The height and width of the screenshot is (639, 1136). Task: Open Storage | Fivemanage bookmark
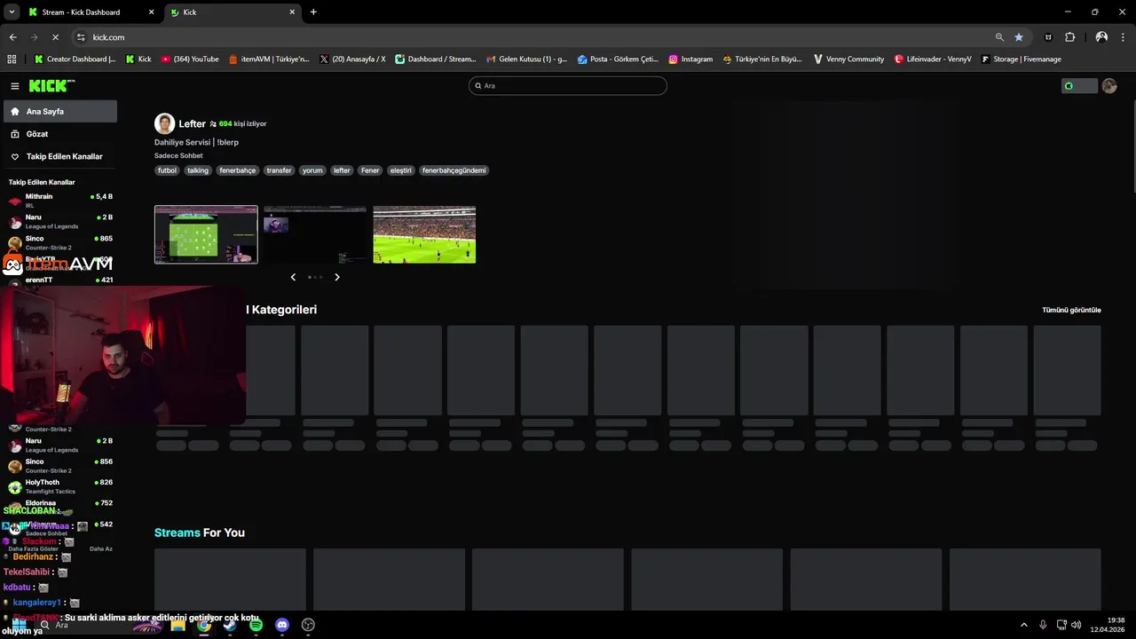[x=1022, y=59]
